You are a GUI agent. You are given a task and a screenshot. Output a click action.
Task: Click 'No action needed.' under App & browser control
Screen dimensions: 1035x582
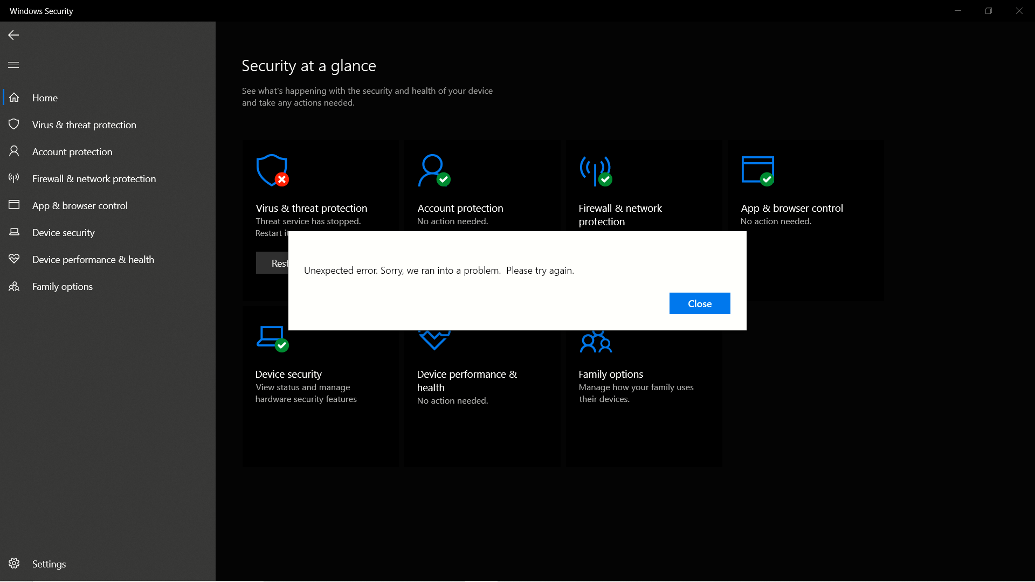(x=776, y=221)
